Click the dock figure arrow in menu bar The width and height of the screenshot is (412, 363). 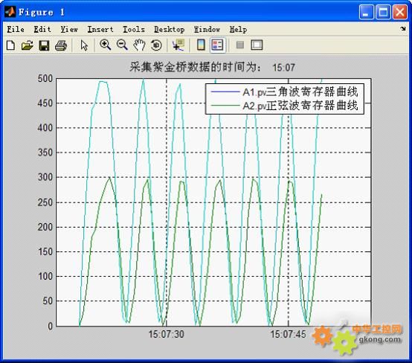403,28
